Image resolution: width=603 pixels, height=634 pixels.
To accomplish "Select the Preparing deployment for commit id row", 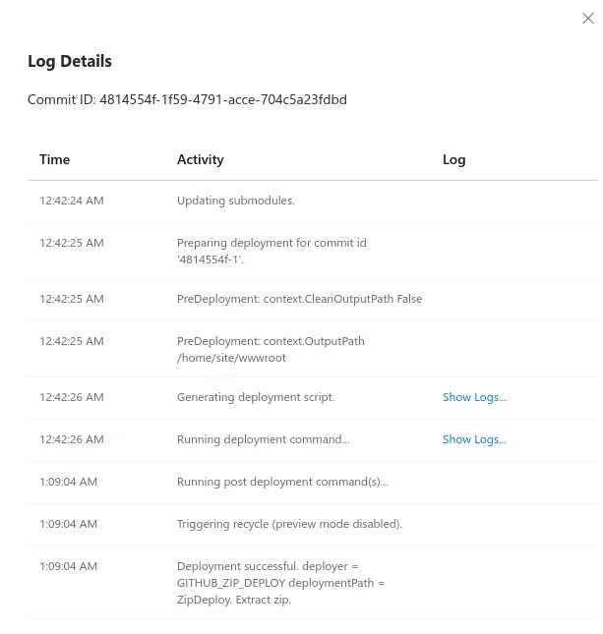I will [x=313, y=251].
